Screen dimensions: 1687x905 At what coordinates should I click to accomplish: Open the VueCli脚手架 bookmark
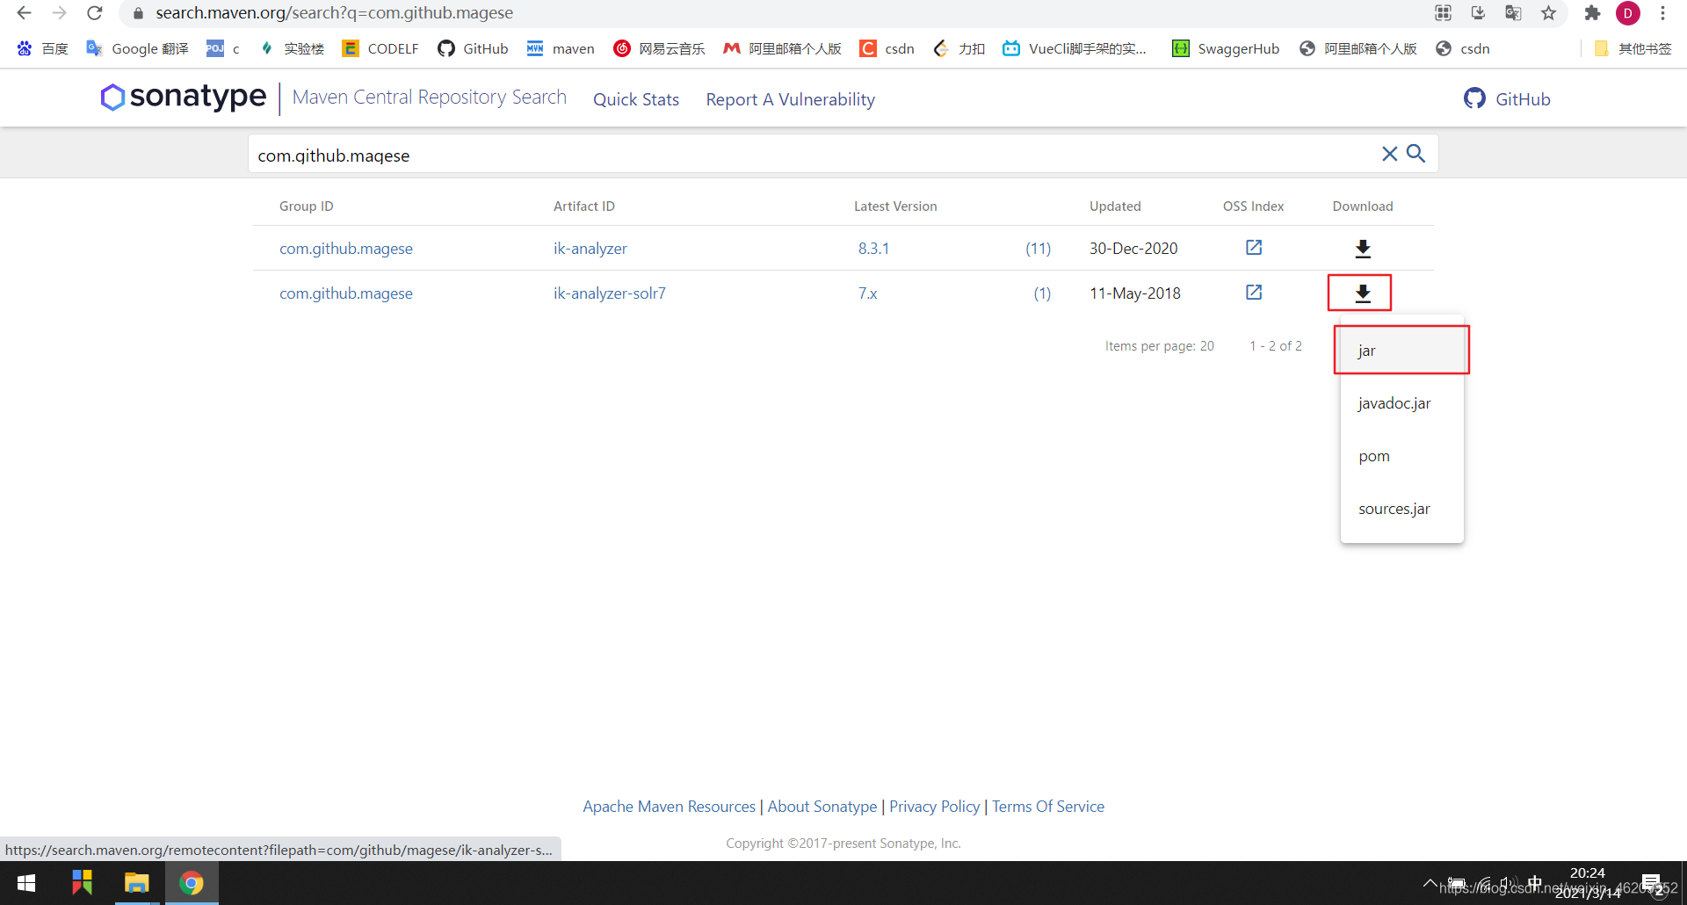tap(1075, 48)
